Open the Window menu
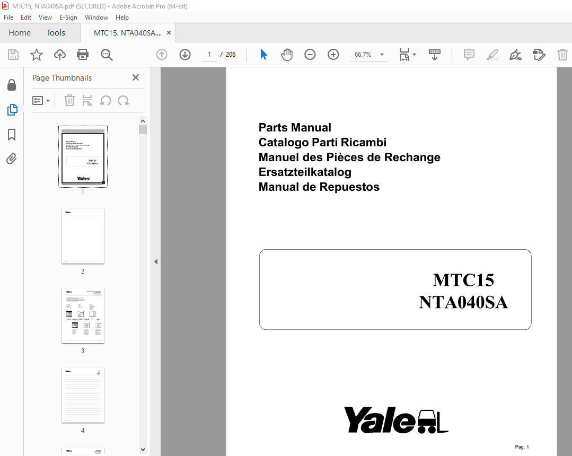The image size is (572, 456). pyautogui.click(x=96, y=17)
